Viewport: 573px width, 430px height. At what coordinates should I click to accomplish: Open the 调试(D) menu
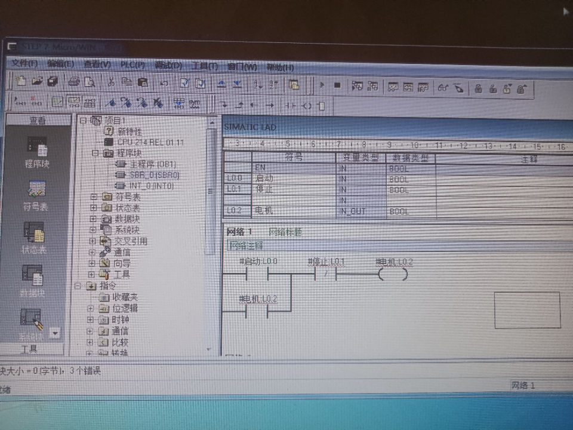tap(168, 66)
